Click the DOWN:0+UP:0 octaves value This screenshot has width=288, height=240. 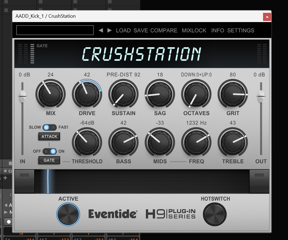pos(196,75)
